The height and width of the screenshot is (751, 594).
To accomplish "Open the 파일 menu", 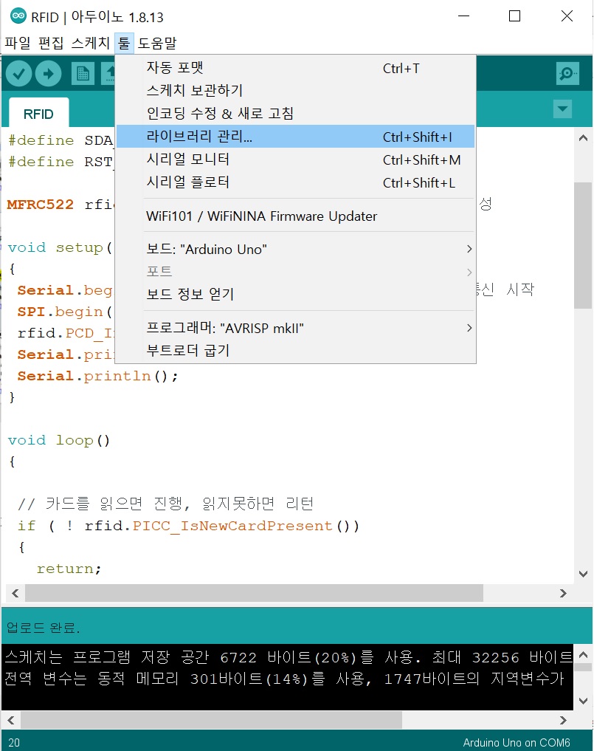I will click(x=18, y=43).
